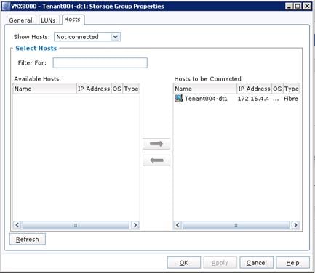Viewport: 315px width, 273px height.
Task: Click the title bar application icon
Action: click(6, 6)
